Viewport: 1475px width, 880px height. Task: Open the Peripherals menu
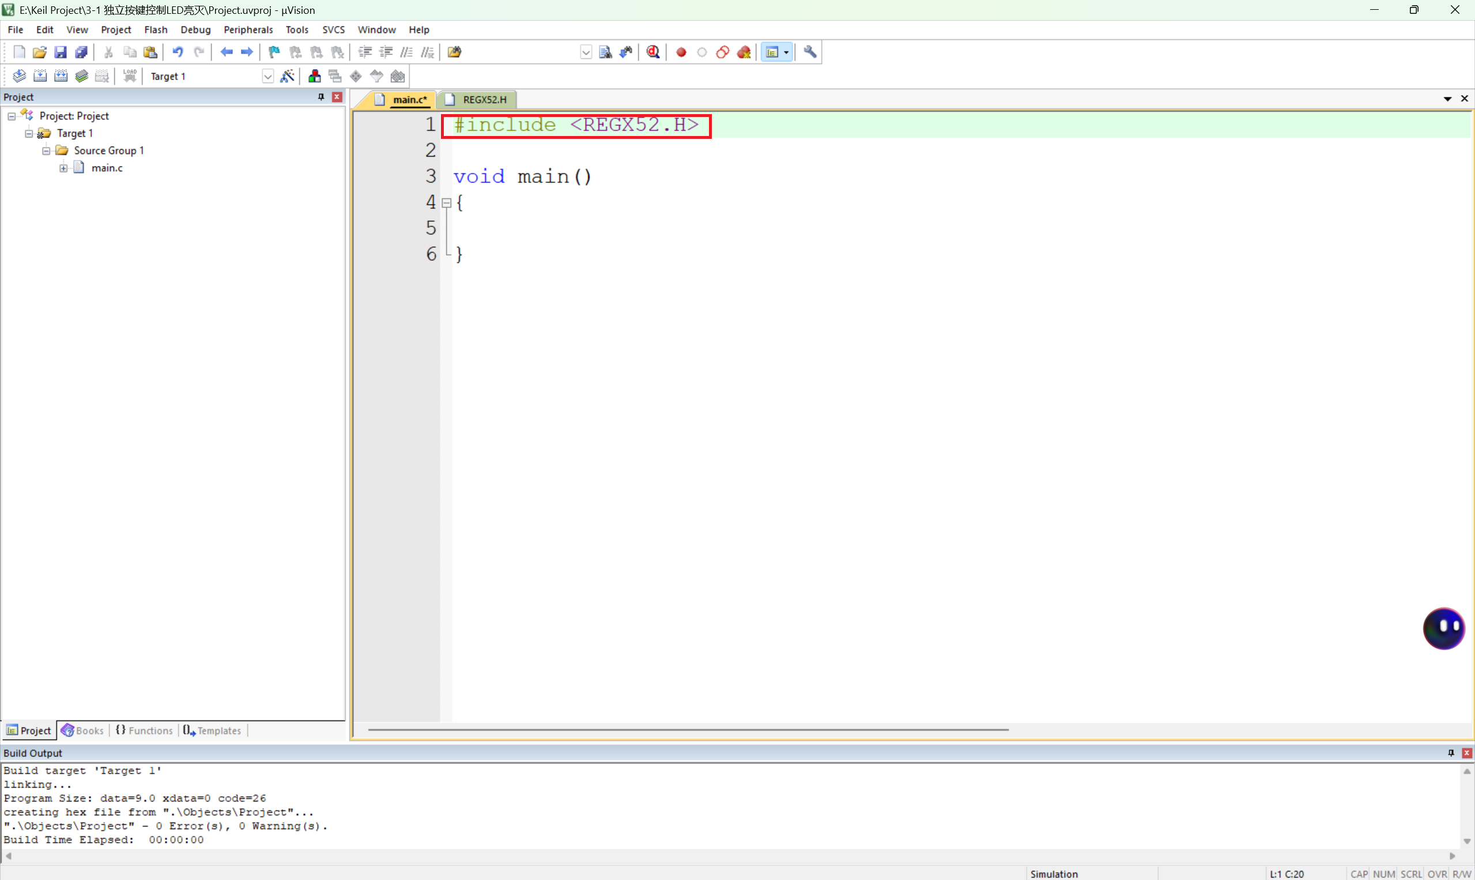pyautogui.click(x=248, y=29)
